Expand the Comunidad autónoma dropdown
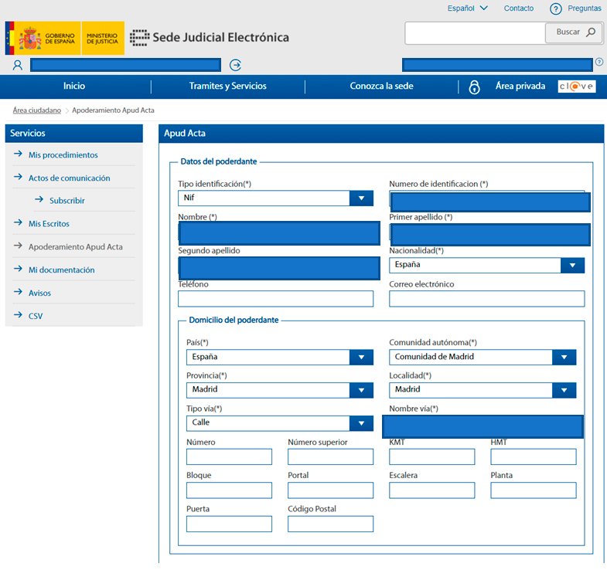The image size is (607, 570). point(564,357)
